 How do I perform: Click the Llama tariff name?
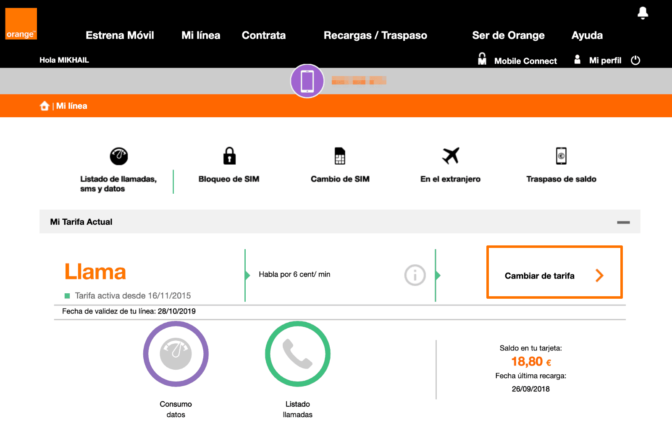coord(95,272)
